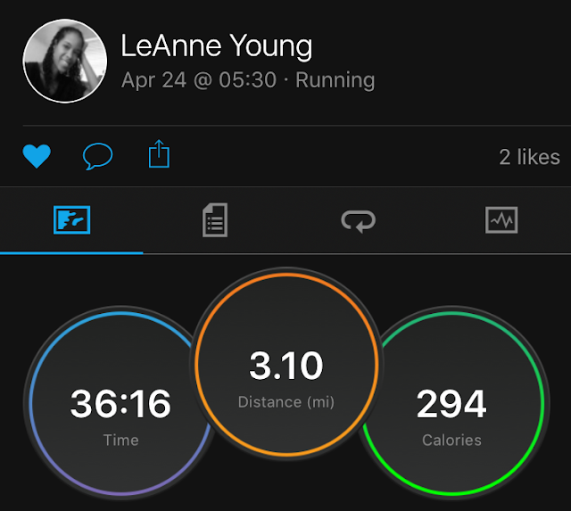The width and height of the screenshot is (571, 511).
Task: Click the 294 calories value
Action: coord(451,404)
